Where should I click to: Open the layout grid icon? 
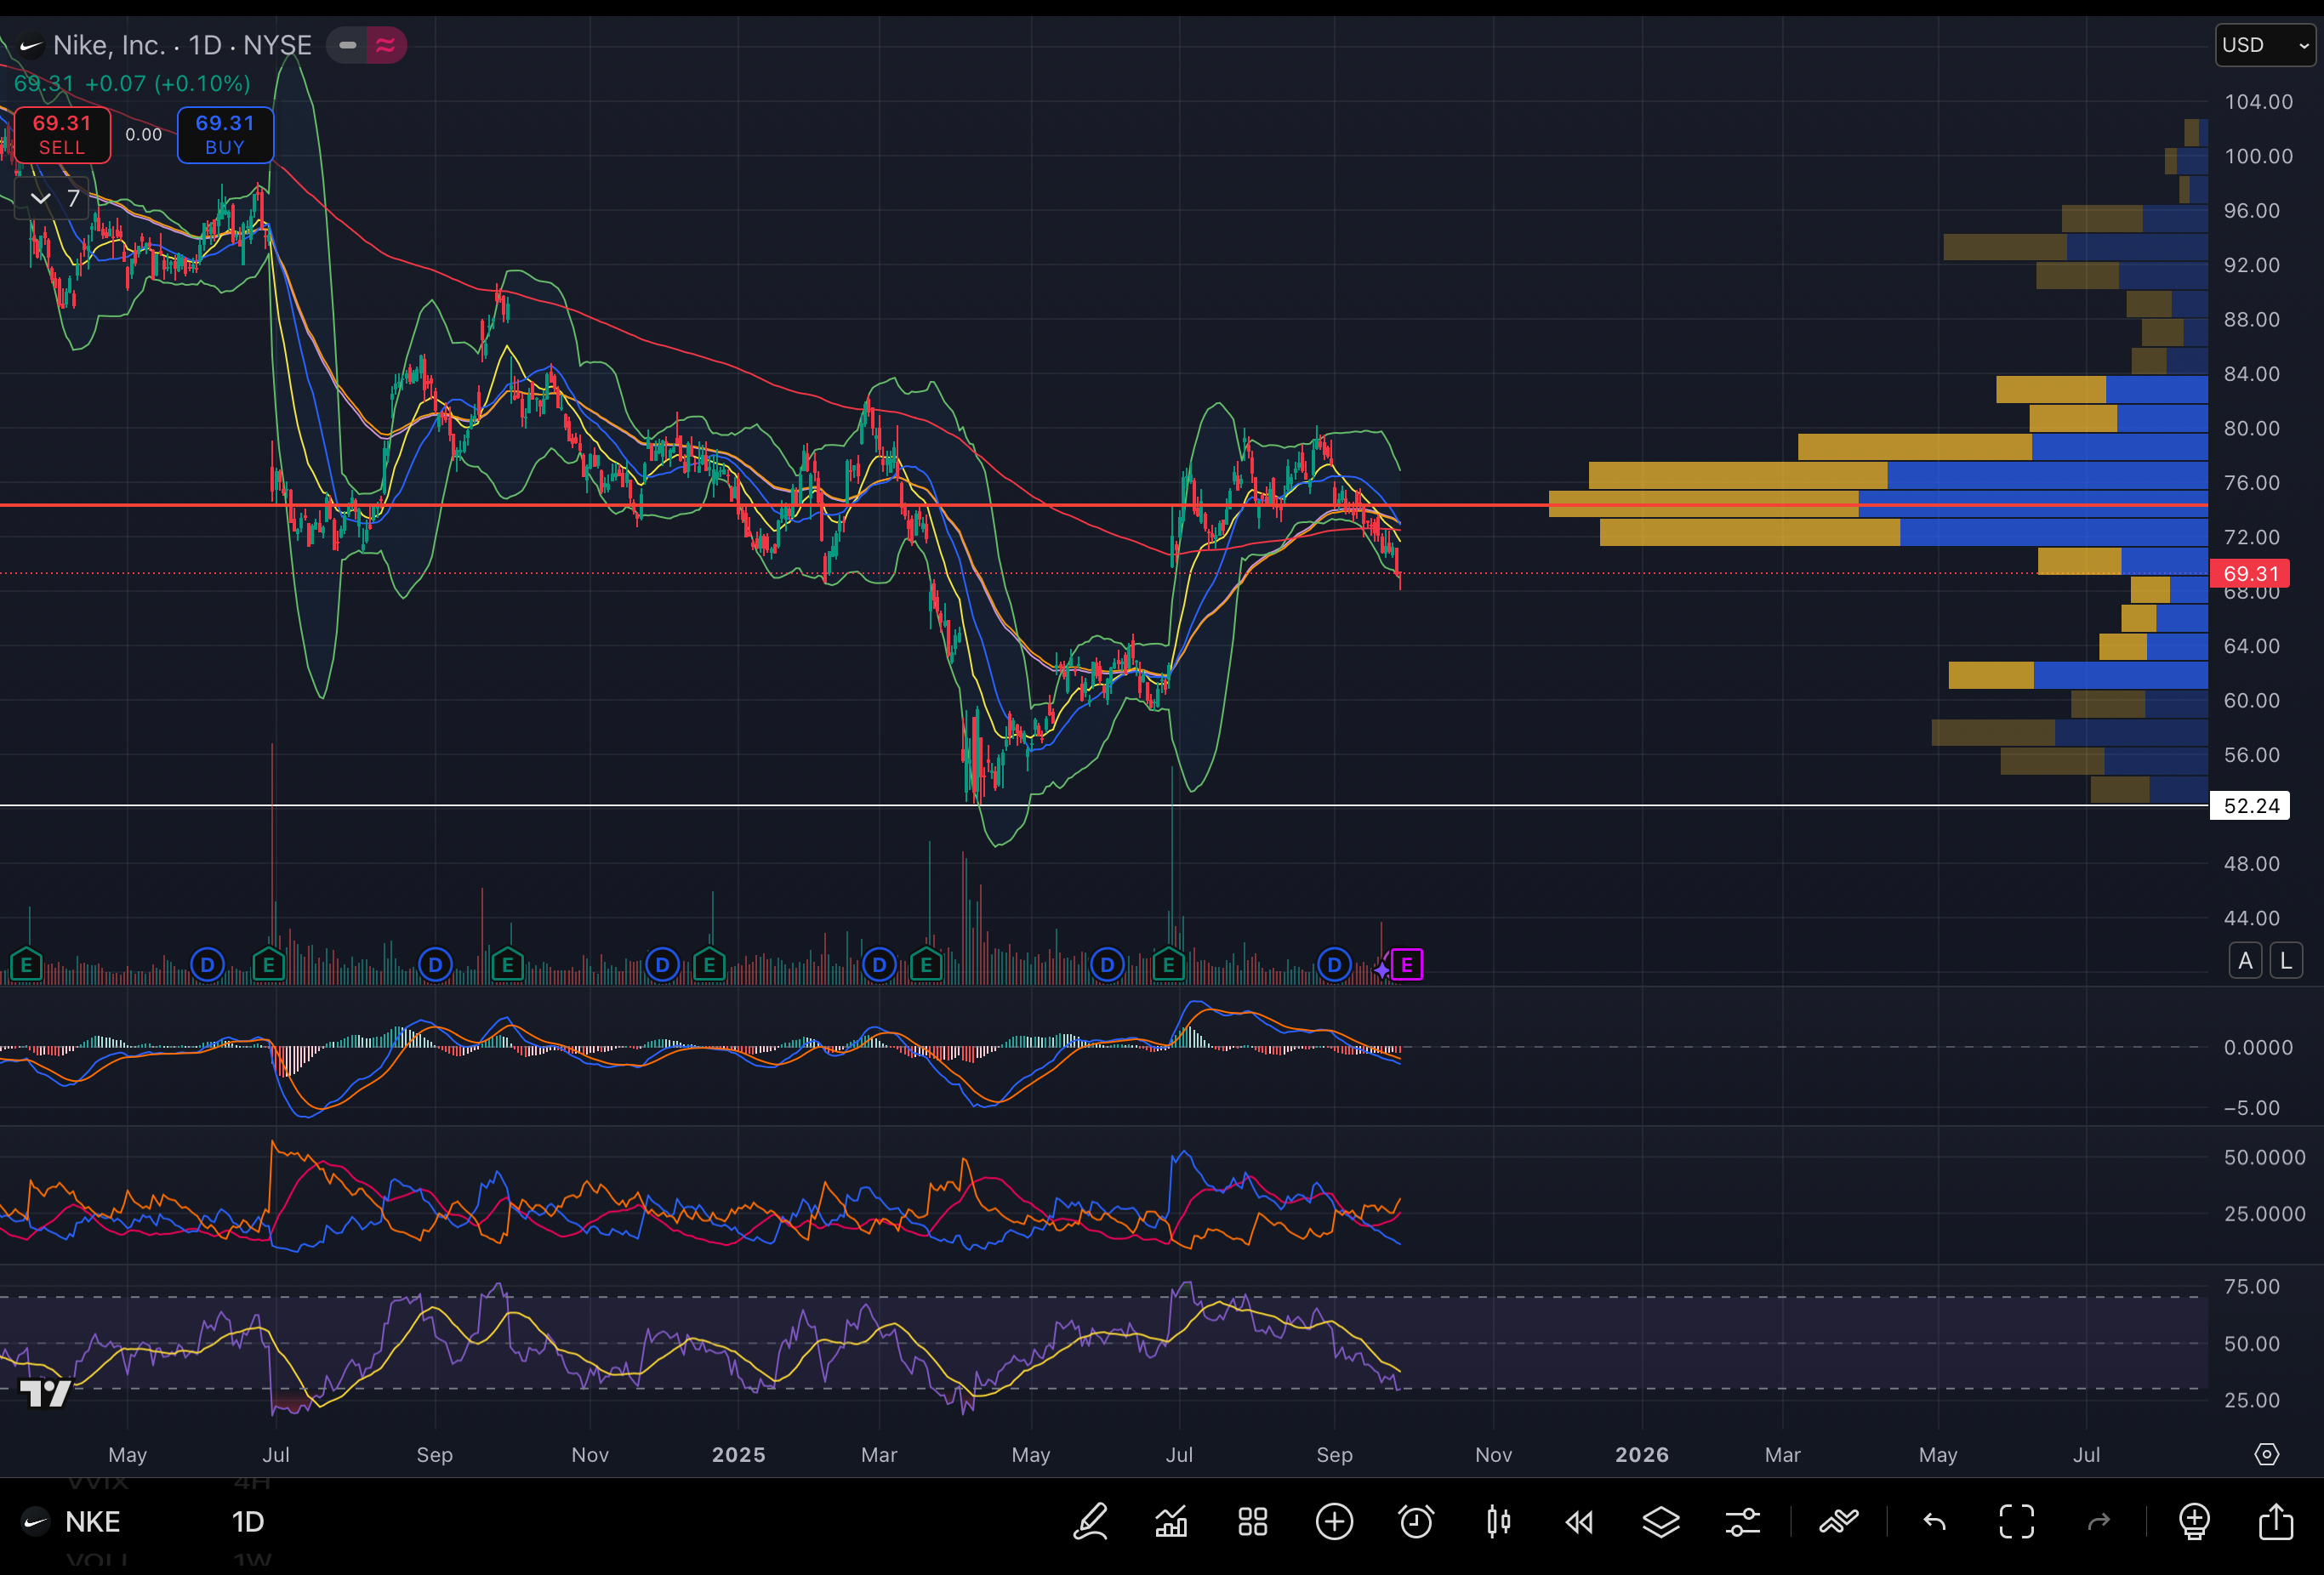1253,1522
